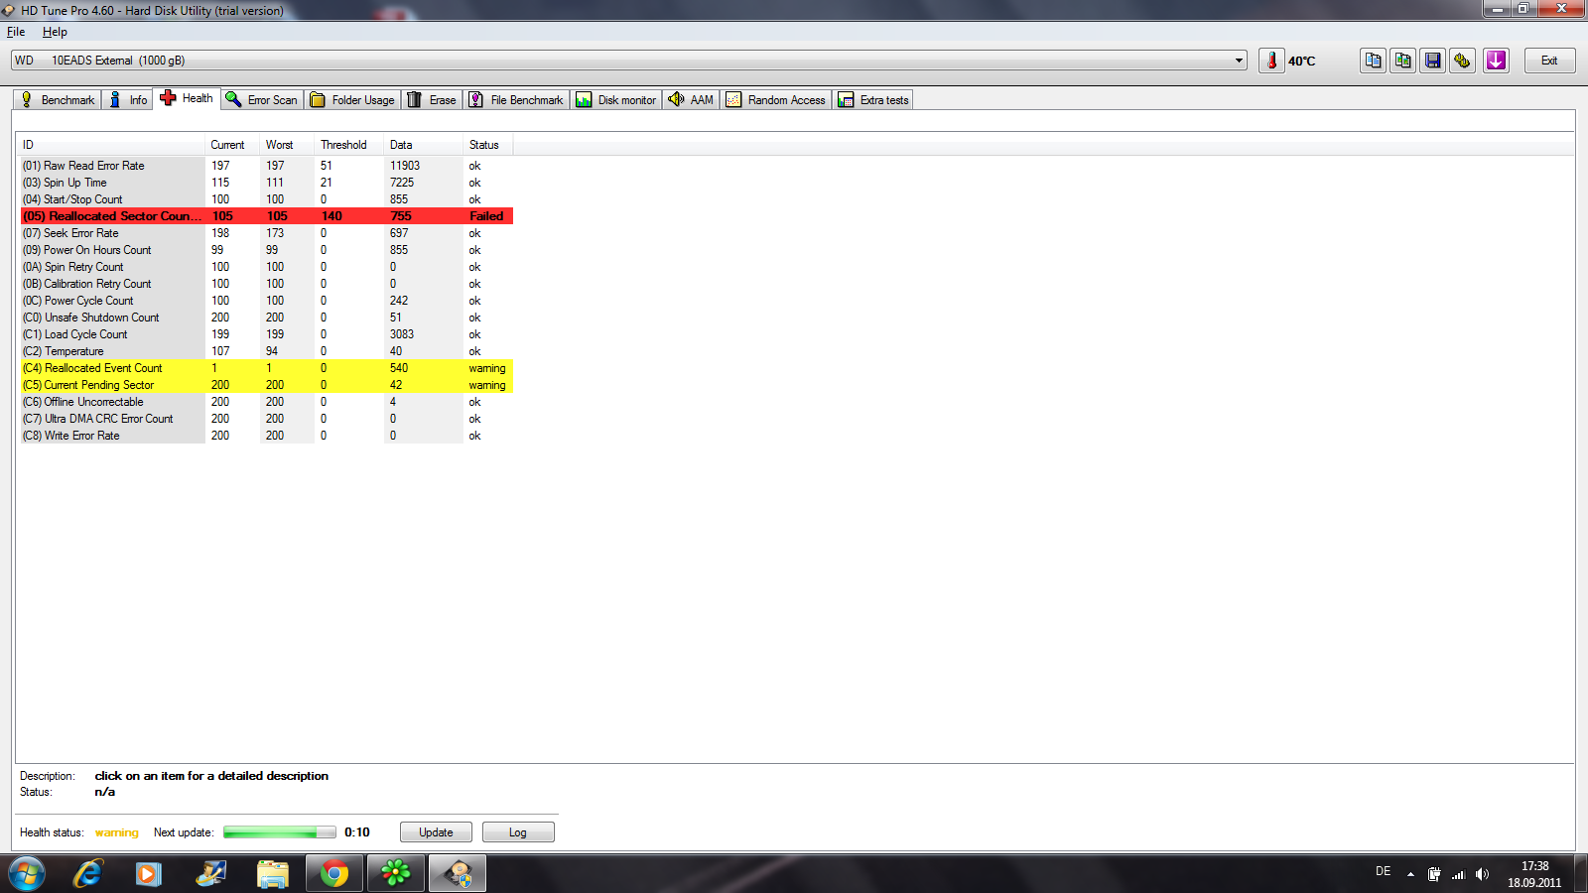Click the Threshold column header

pyautogui.click(x=349, y=145)
